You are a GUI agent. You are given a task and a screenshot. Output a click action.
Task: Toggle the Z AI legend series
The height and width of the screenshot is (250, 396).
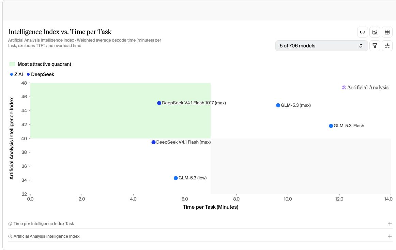pyautogui.click(x=16, y=74)
